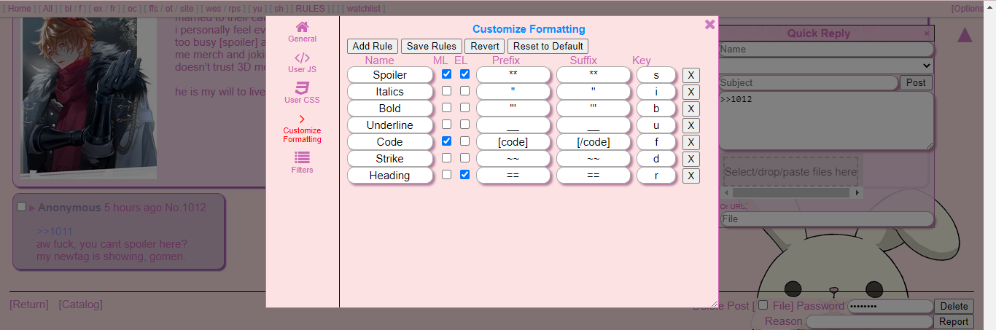The height and width of the screenshot is (330, 996).
Task: Expand the dropdown under the Name field in Quick Reply
Action: click(825, 66)
